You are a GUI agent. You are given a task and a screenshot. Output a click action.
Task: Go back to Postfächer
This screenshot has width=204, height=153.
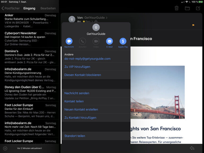pos(11,8)
